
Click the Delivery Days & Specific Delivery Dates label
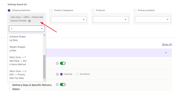pos(32,87)
